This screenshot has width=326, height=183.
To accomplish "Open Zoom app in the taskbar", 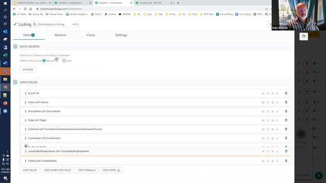I will [x=5, y=111].
